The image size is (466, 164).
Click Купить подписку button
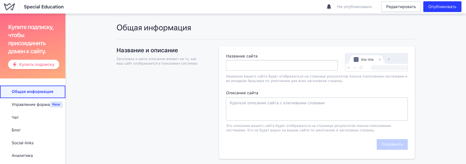click(34, 64)
